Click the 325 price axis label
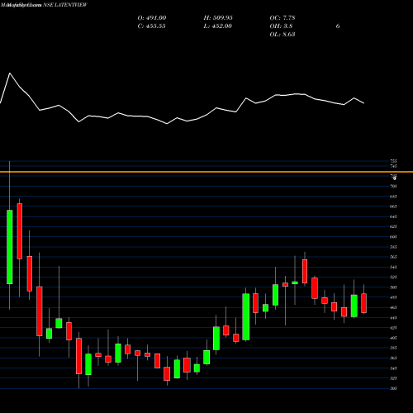The height and width of the screenshot is (413, 413). coord(393,378)
